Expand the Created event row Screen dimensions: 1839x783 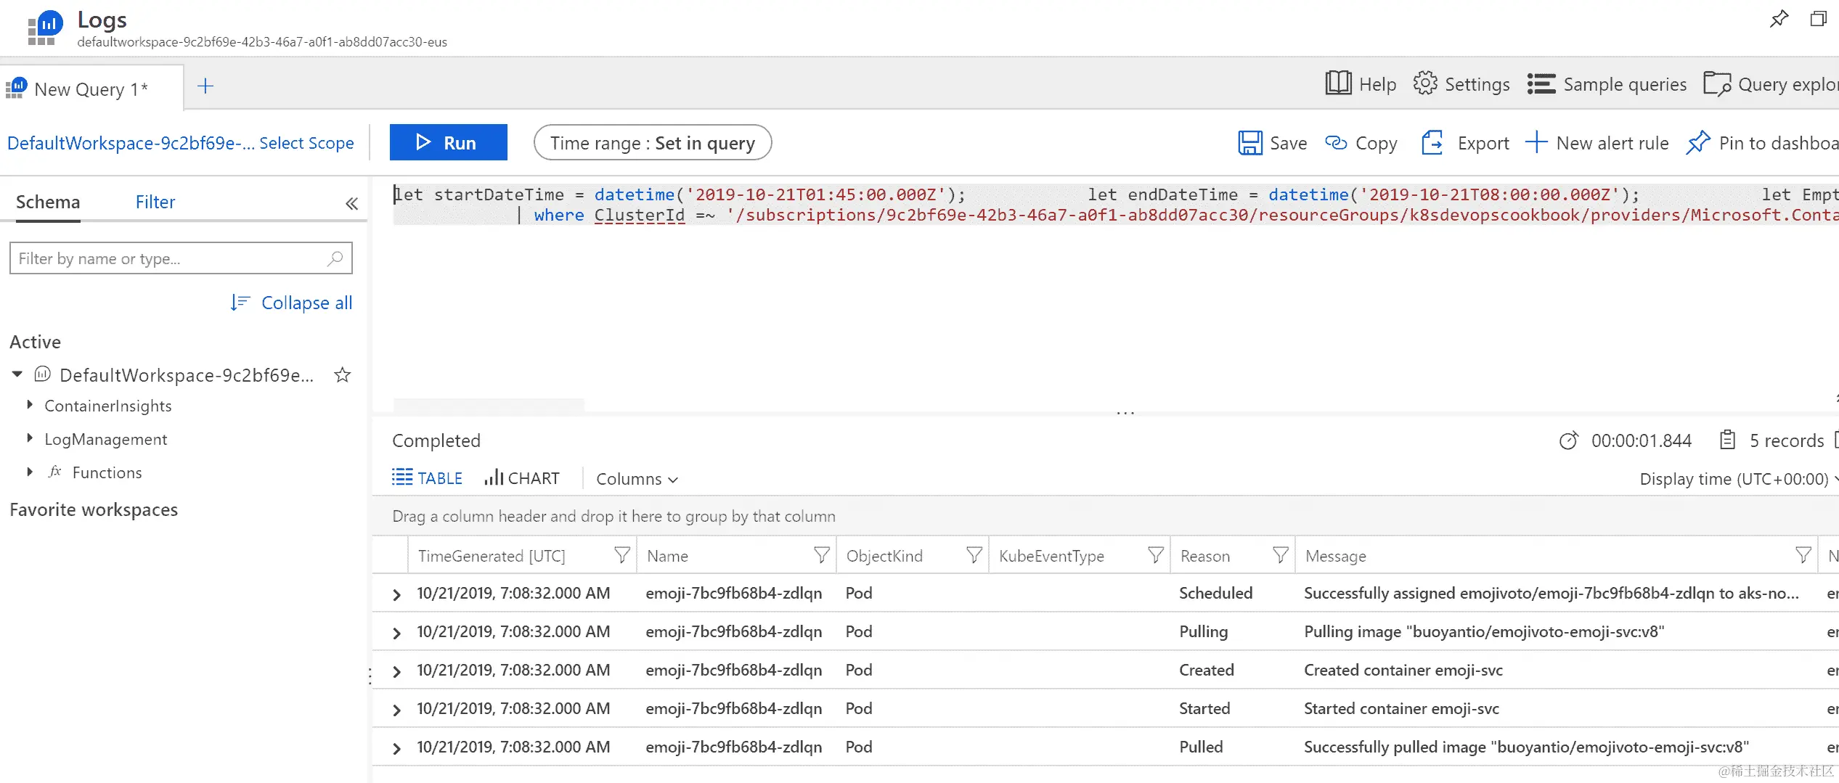coord(396,672)
